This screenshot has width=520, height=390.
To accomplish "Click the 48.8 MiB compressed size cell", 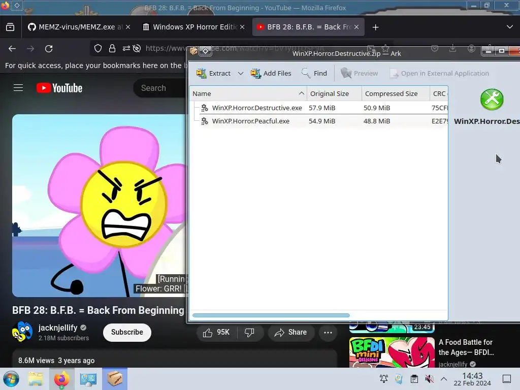I will pyautogui.click(x=377, y=121).
